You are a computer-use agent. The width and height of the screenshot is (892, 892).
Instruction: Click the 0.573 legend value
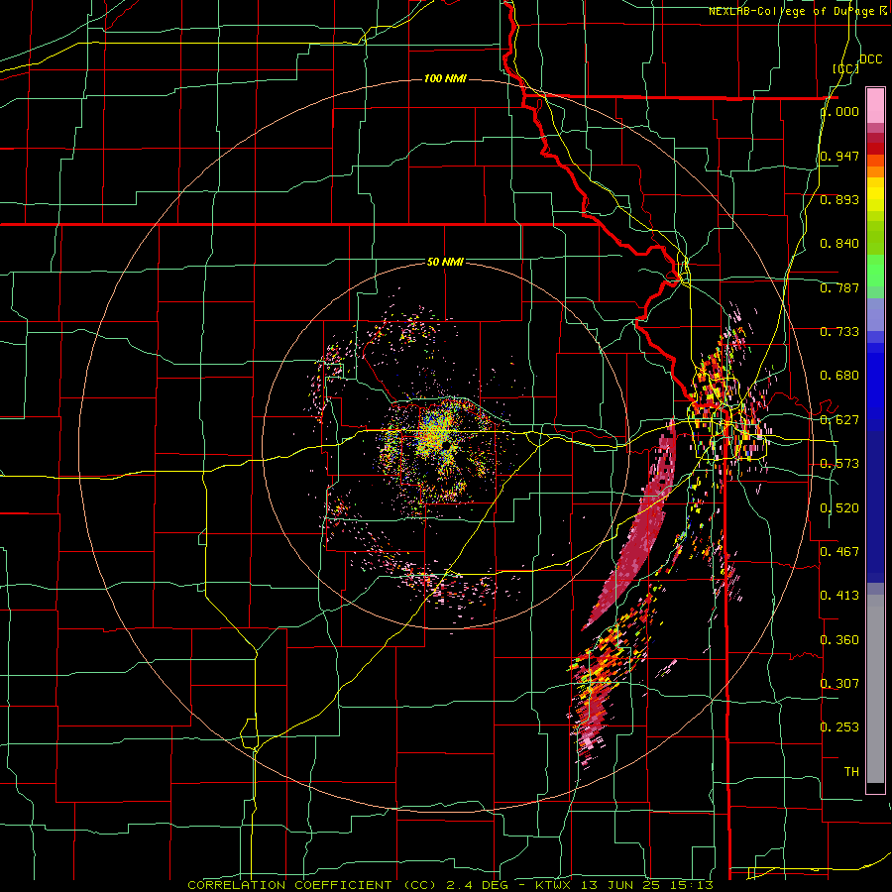pos(839,464)
